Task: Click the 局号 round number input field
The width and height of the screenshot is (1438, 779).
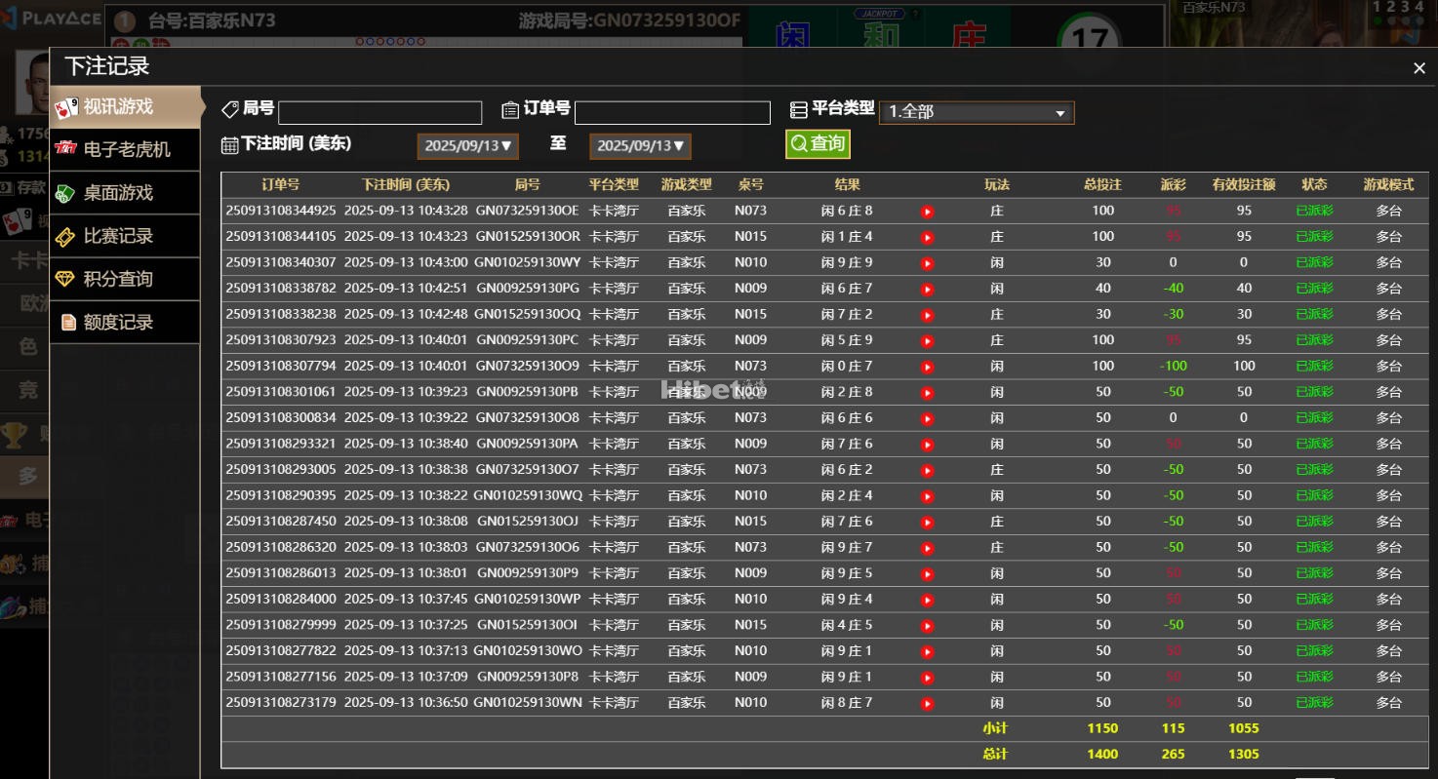Action: coord(380,113)
